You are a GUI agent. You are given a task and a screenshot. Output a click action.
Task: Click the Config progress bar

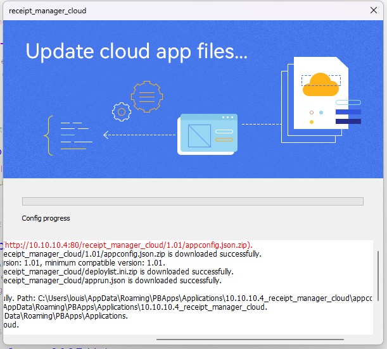[193, 201]
